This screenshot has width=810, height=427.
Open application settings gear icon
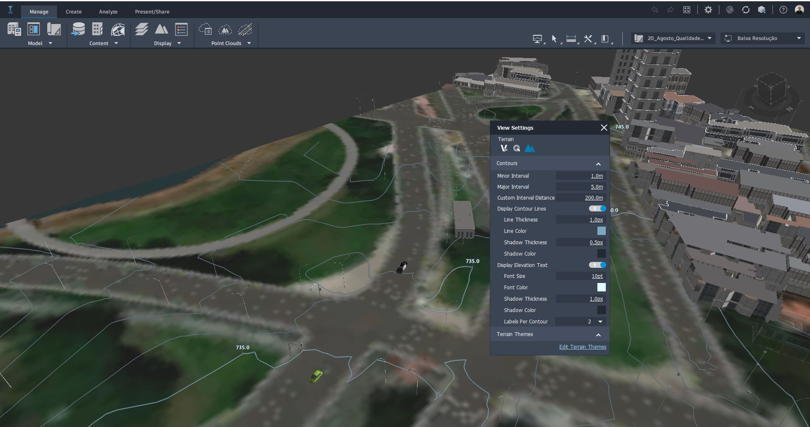tap(708, 10)
